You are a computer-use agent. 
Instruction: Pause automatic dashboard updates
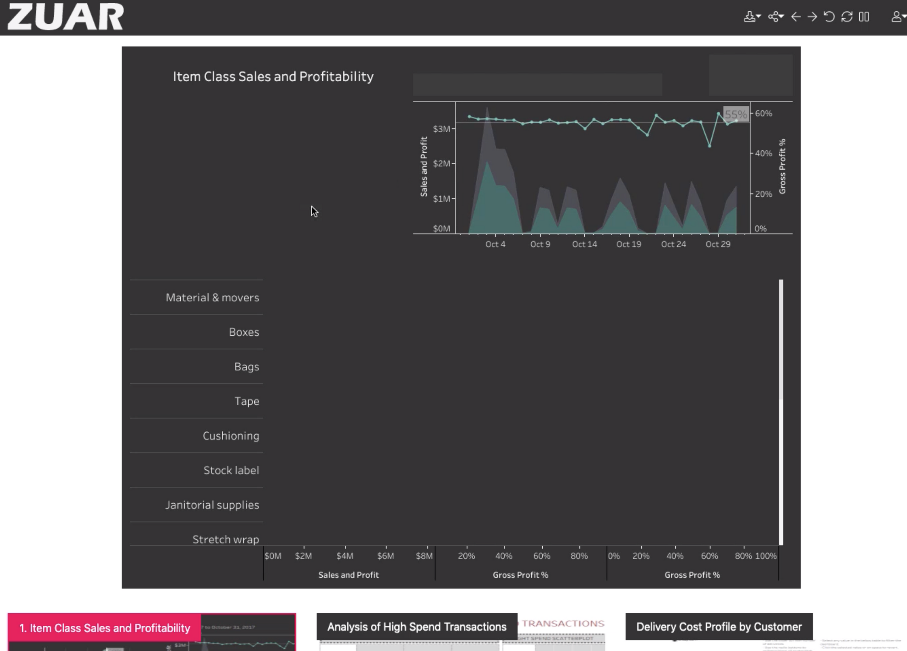[864, 17]
